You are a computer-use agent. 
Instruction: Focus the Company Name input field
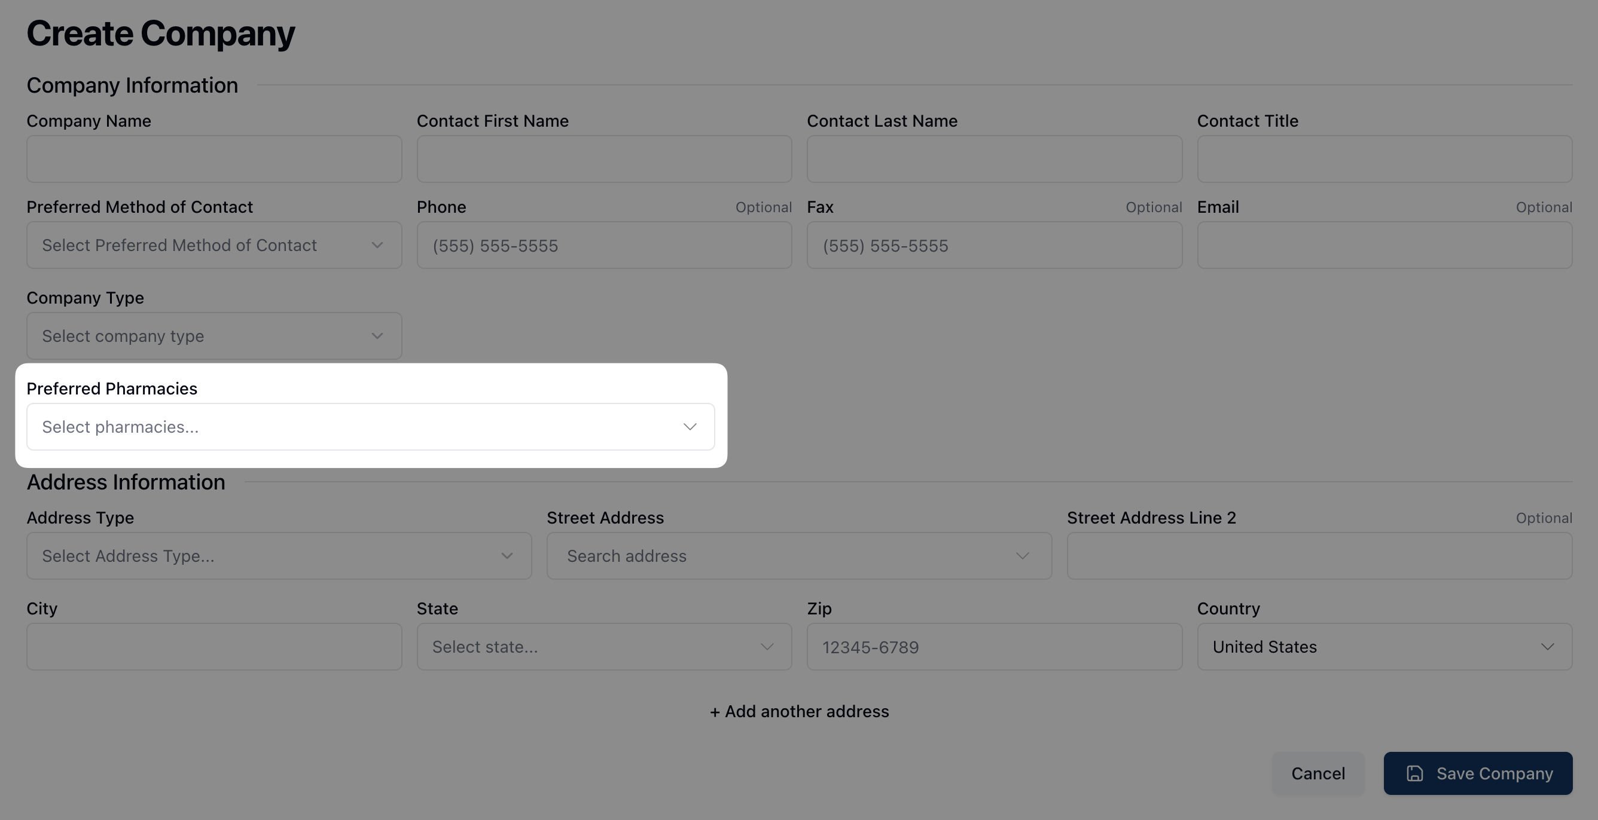pos(214,160)
